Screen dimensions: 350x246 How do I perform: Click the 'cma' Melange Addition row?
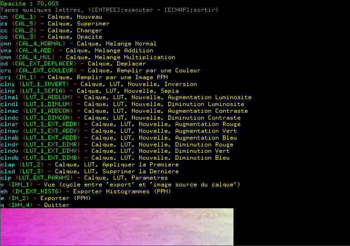click(x=77, y=50)
